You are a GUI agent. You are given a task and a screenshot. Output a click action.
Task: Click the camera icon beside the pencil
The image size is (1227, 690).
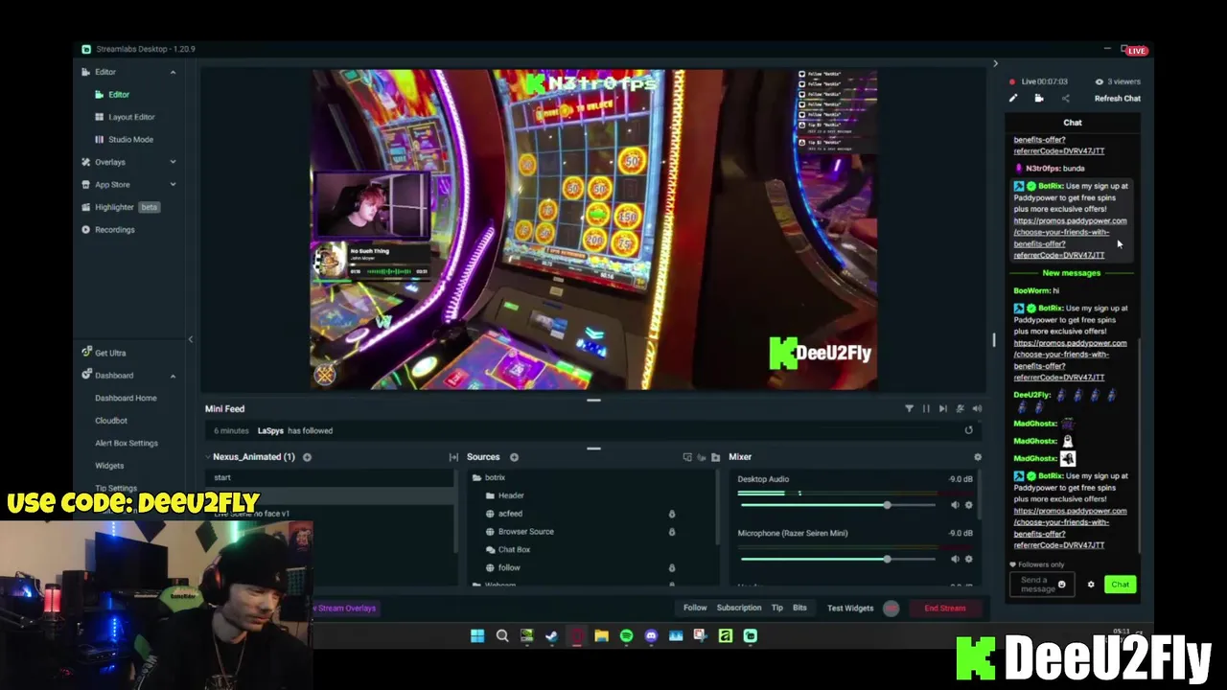point(1039,99)
